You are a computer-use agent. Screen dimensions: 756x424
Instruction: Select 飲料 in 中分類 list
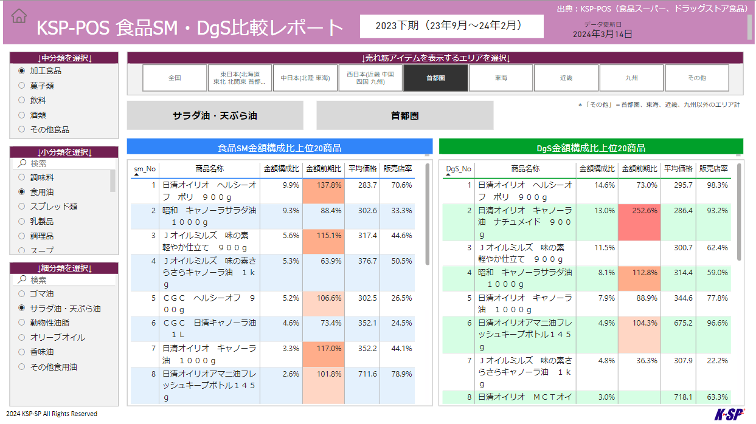tap(22, 100)
